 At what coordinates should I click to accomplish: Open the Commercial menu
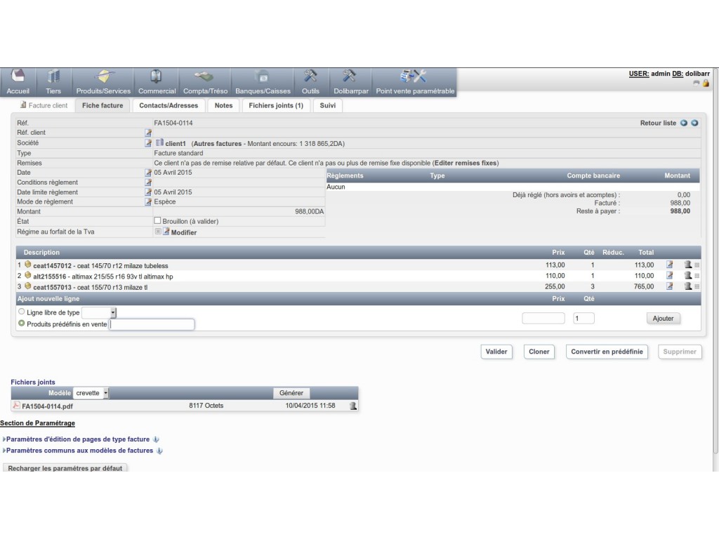pyautogui.click(x=157, y=83)
